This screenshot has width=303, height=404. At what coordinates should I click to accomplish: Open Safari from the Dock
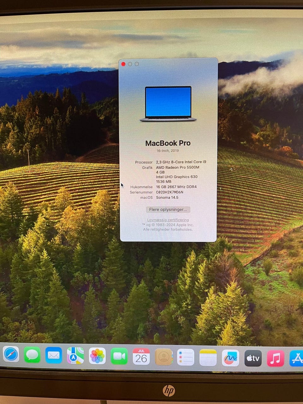tap(11, 354)
